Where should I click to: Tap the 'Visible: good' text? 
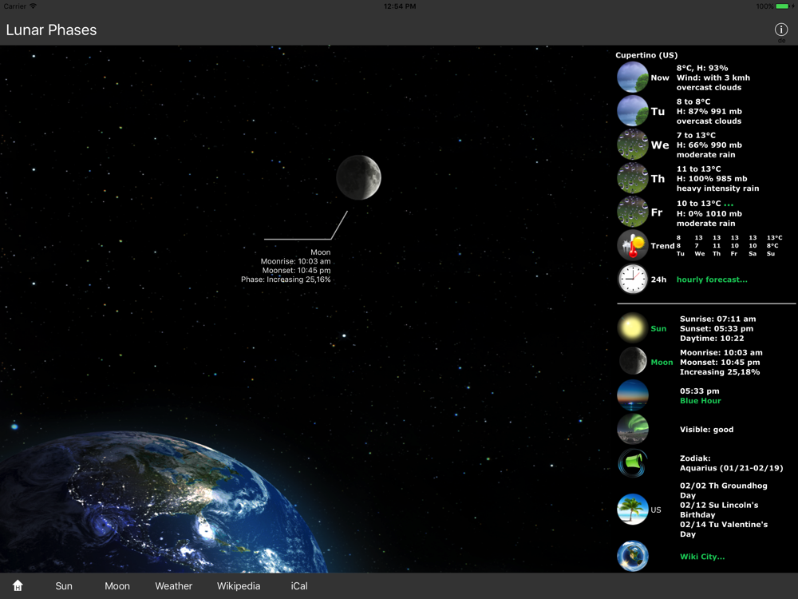707,430
